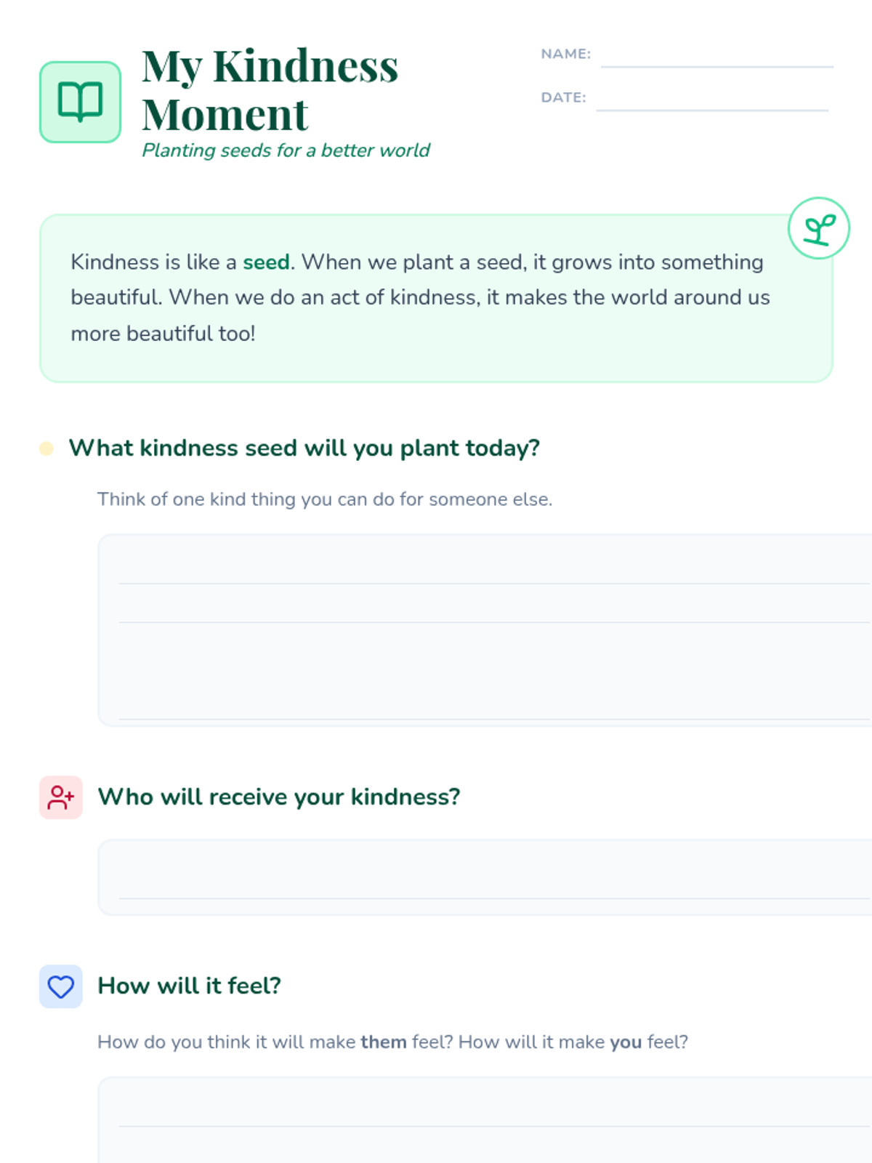Click the blue heart icon

(x=61, y=986)
